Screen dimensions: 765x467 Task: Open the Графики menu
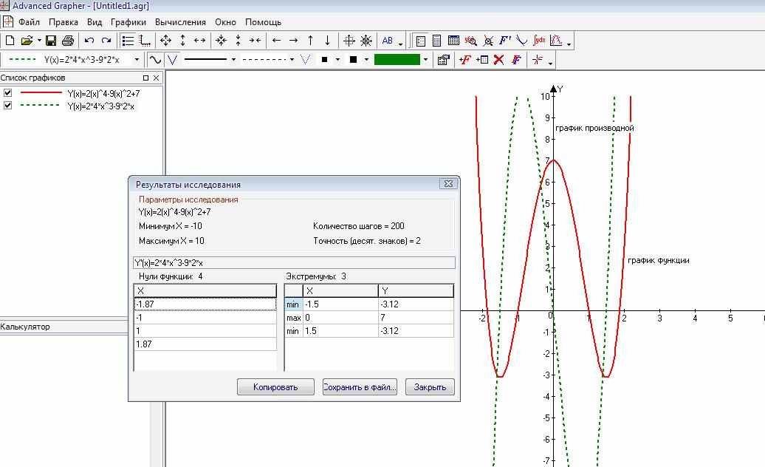128,22
